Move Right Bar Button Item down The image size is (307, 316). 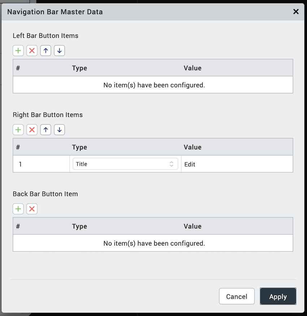point(59,130)
